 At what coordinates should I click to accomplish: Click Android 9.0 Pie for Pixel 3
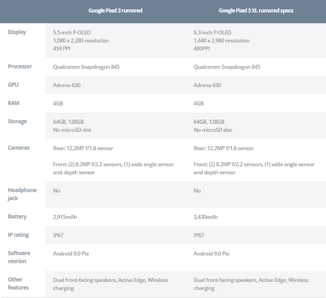tap(71, 254)
